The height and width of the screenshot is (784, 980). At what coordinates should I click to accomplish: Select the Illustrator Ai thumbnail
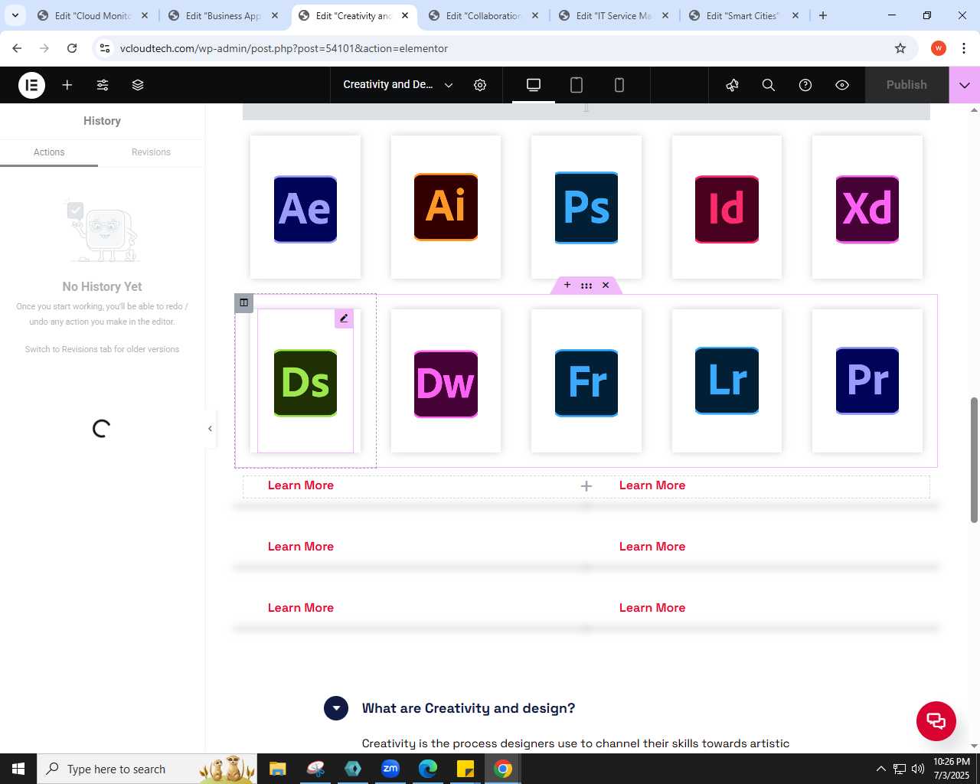[x=446, y=207]
